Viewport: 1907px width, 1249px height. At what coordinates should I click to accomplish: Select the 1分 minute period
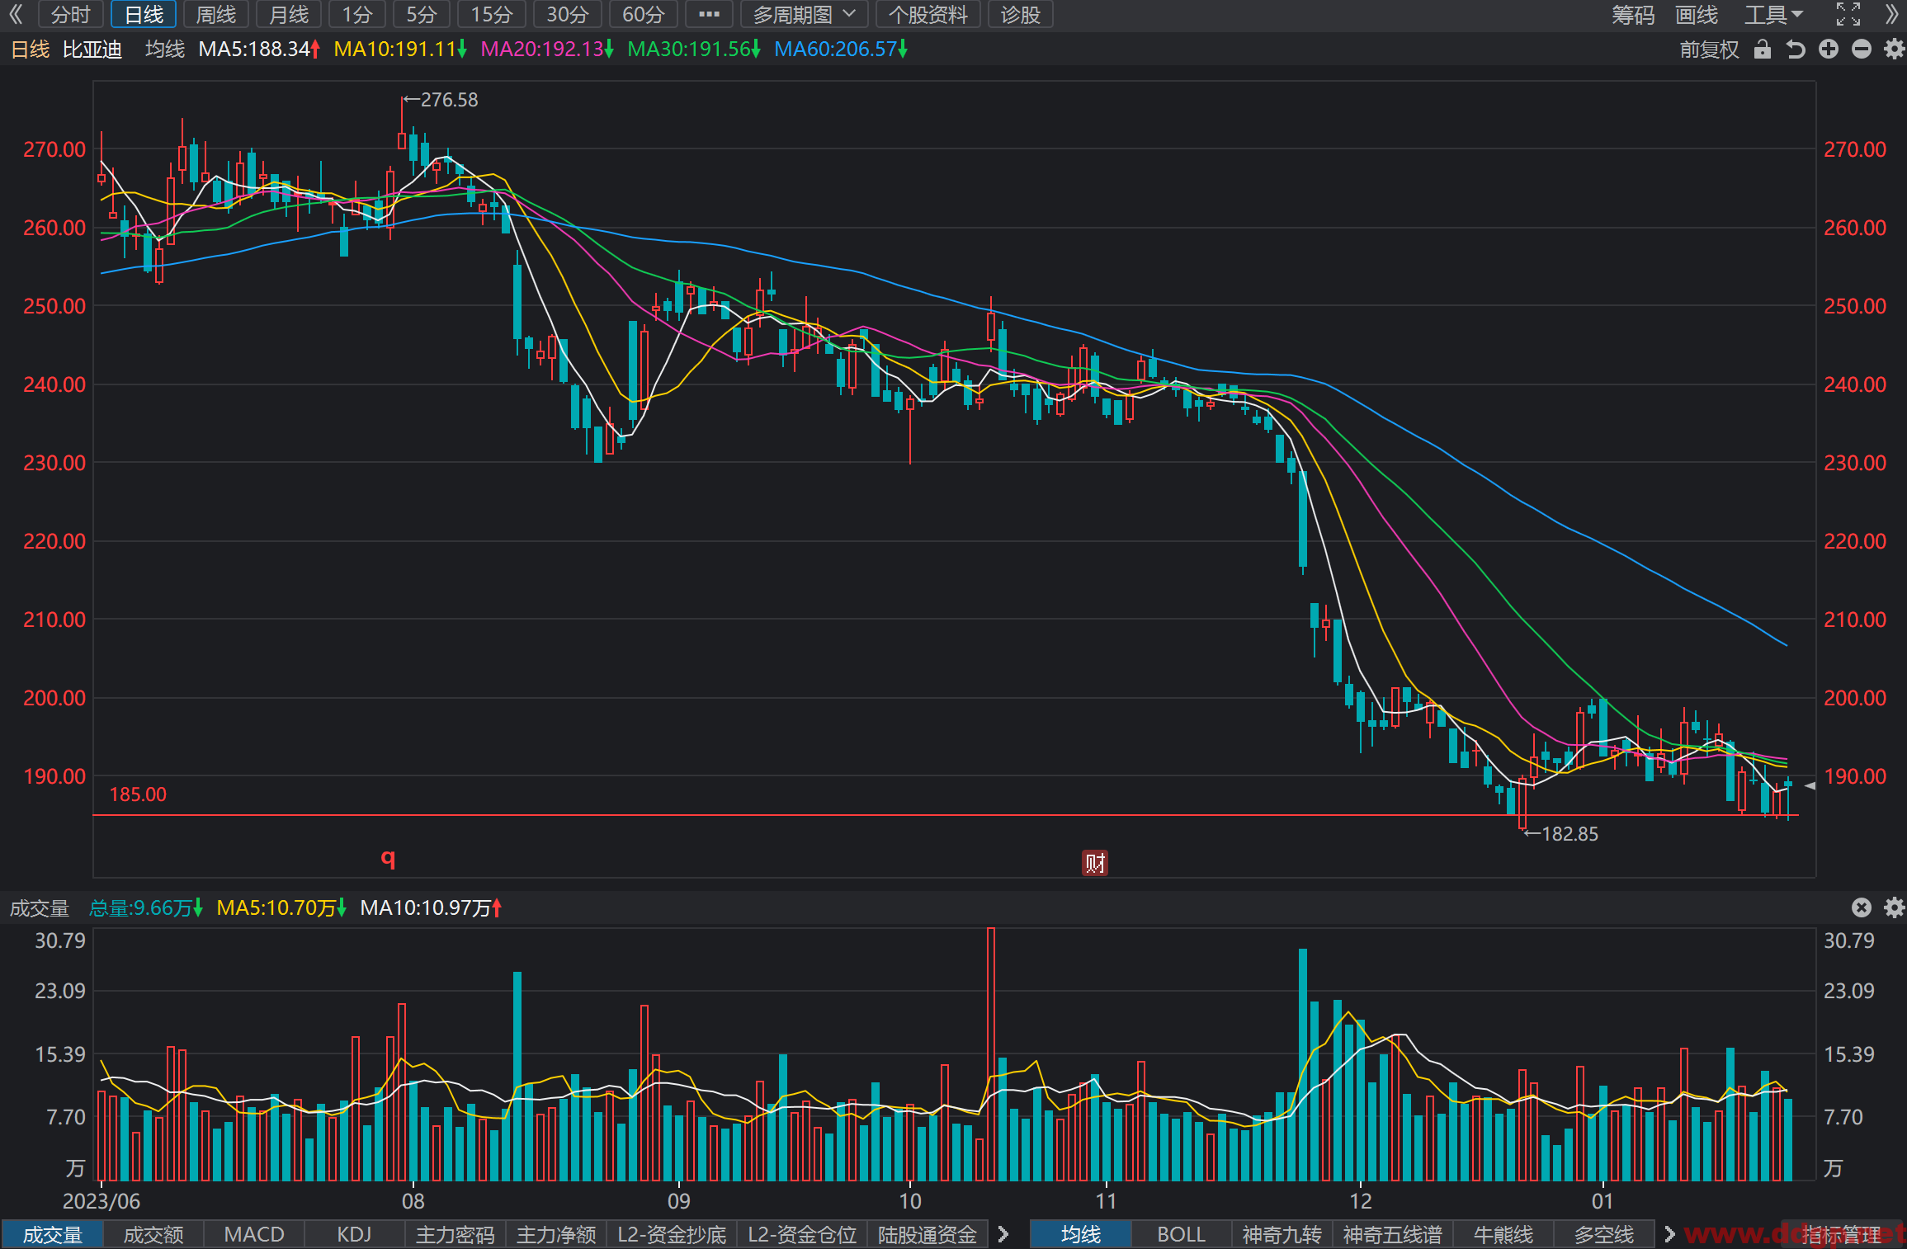point(357,14)
